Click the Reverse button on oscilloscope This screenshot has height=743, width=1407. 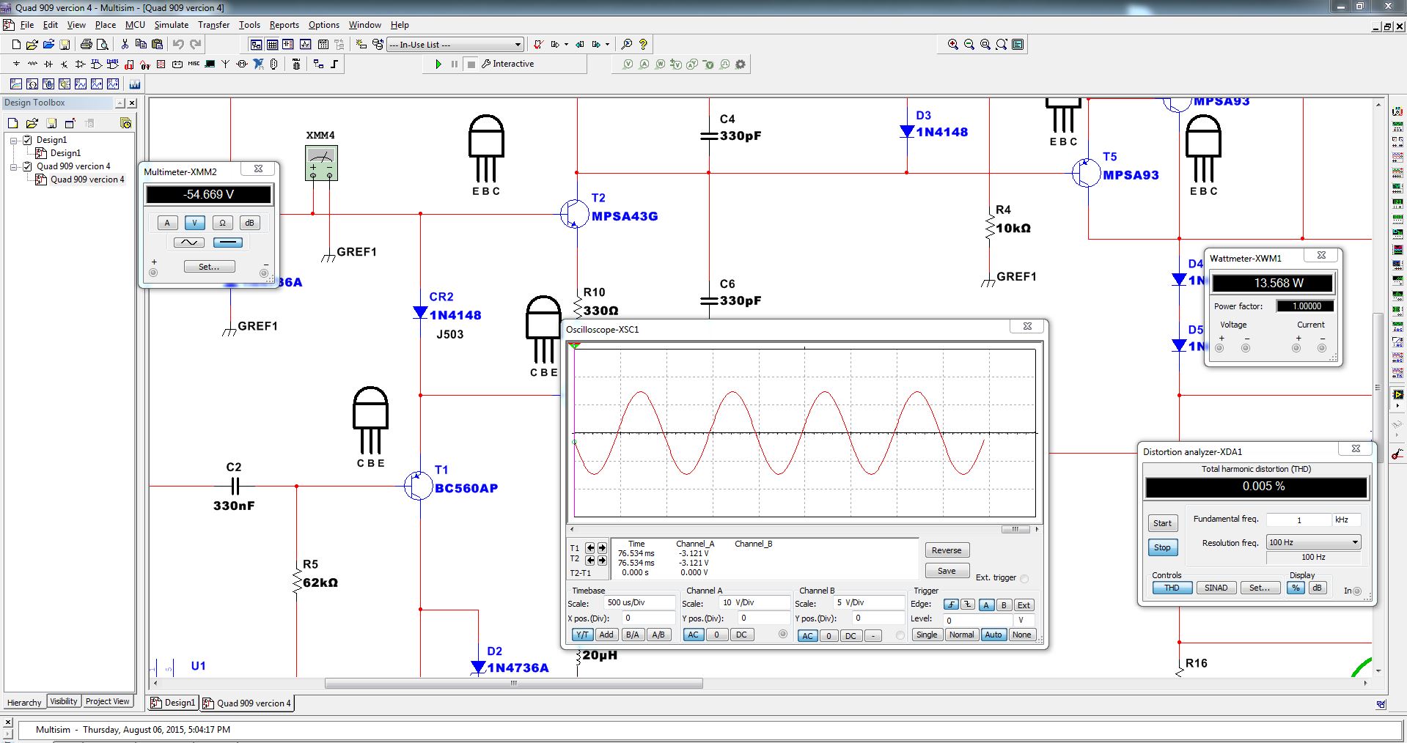coord(947,550)
